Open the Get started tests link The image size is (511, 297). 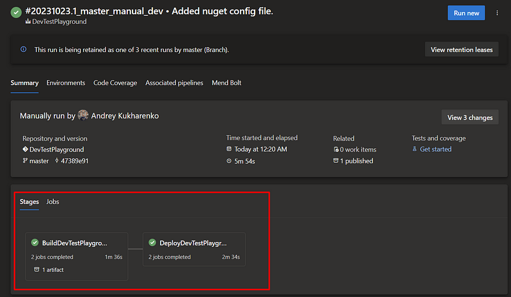point(436,149)
